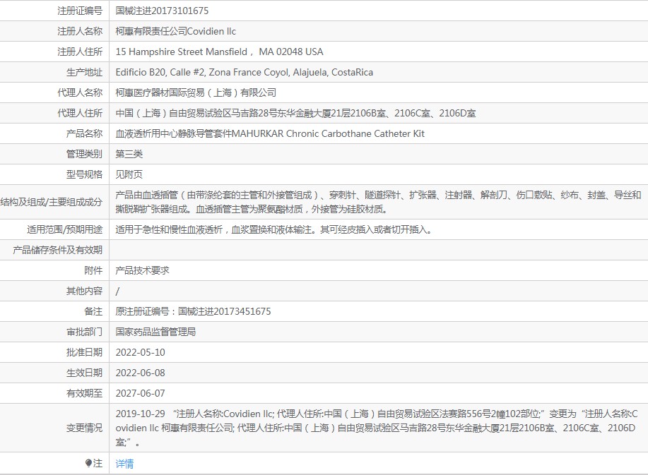648x475 pixels.
Task: Click the 注册人名称 label
Action: (80, 31)
